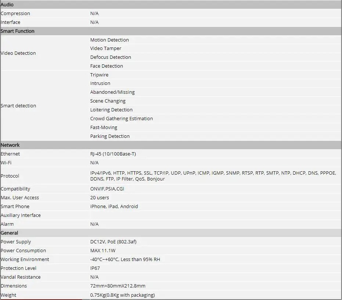Click the Tripwire smart detection entry
The image size is (342, 300).
[x=99, y=75]
